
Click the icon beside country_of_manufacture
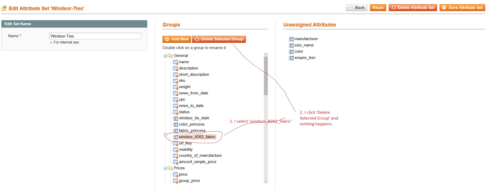click(175, 156)
